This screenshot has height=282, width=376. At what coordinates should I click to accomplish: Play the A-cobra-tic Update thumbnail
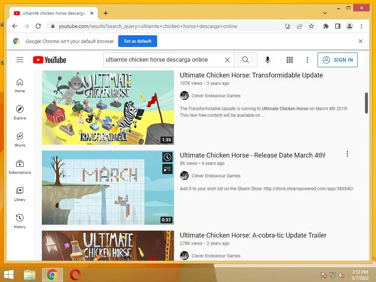(108, 246)
